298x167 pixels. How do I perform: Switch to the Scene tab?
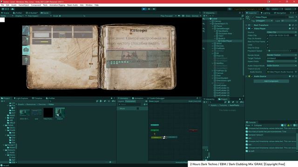click(x=5, y=13)
